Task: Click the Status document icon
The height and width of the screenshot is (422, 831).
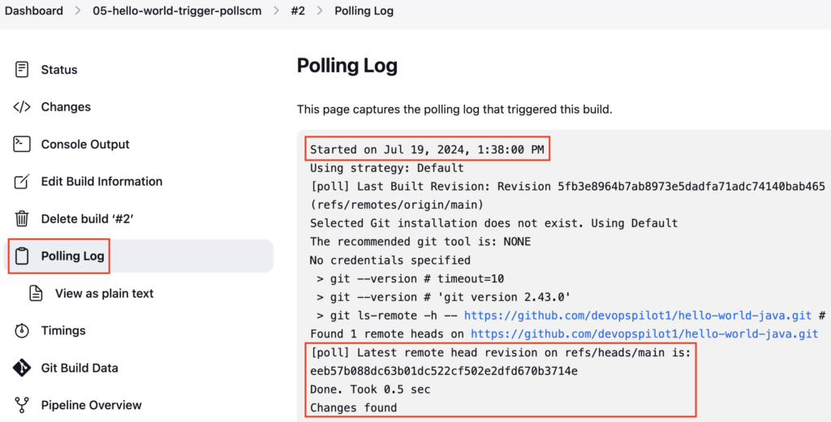Action: [22, 70]
